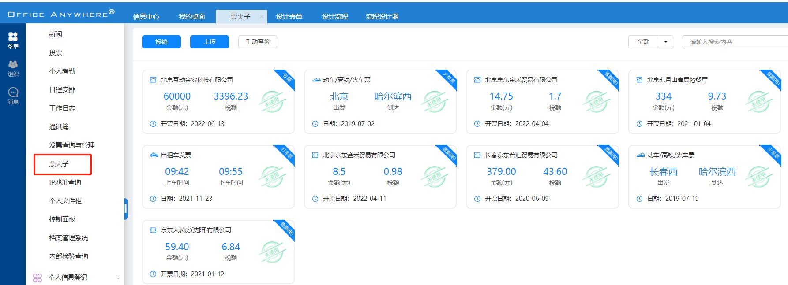Click clock icon next to 开票日期 2022-04-04

(x=477, y=124)
